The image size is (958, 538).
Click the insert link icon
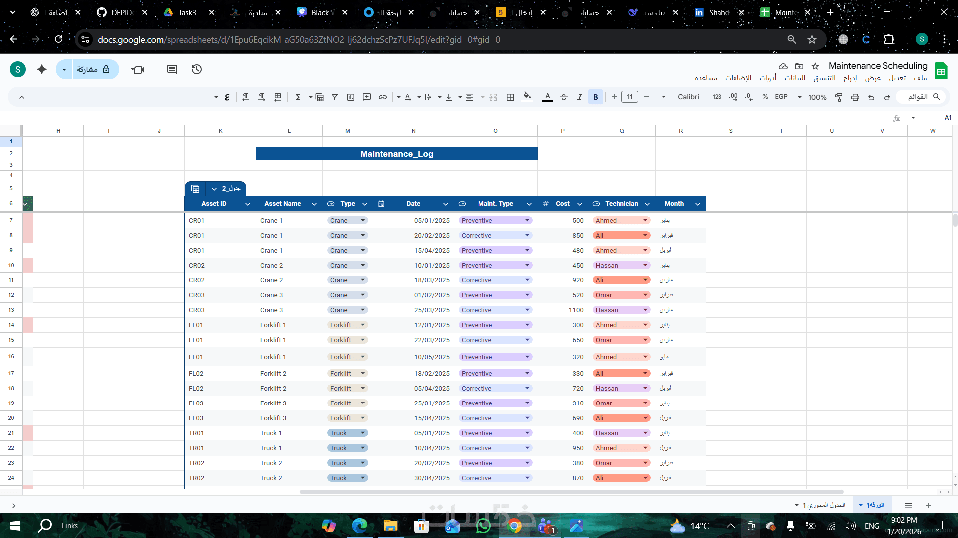coord(383,97)
